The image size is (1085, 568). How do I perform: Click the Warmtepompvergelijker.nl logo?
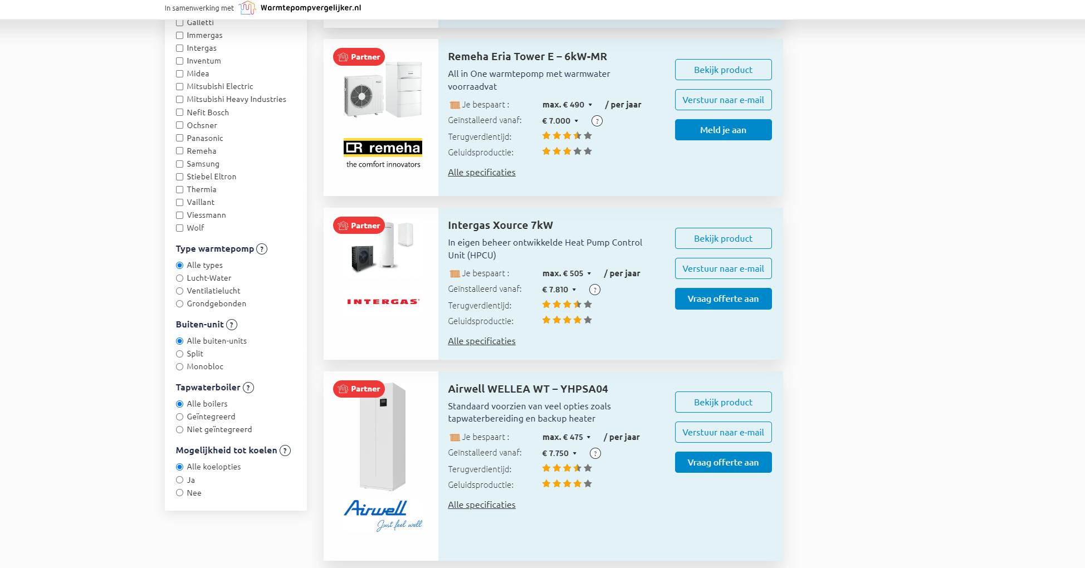pyautogui.click(x=300, y=8)
